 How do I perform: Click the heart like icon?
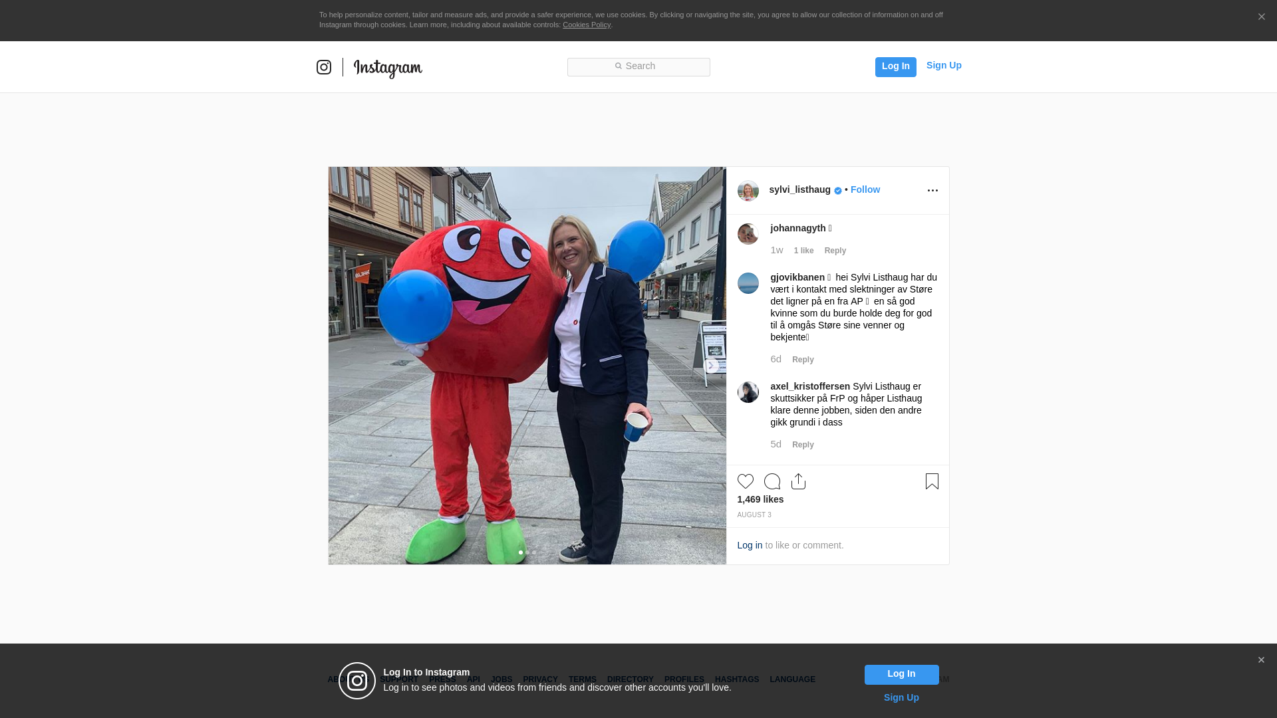[x=745, y=481]
